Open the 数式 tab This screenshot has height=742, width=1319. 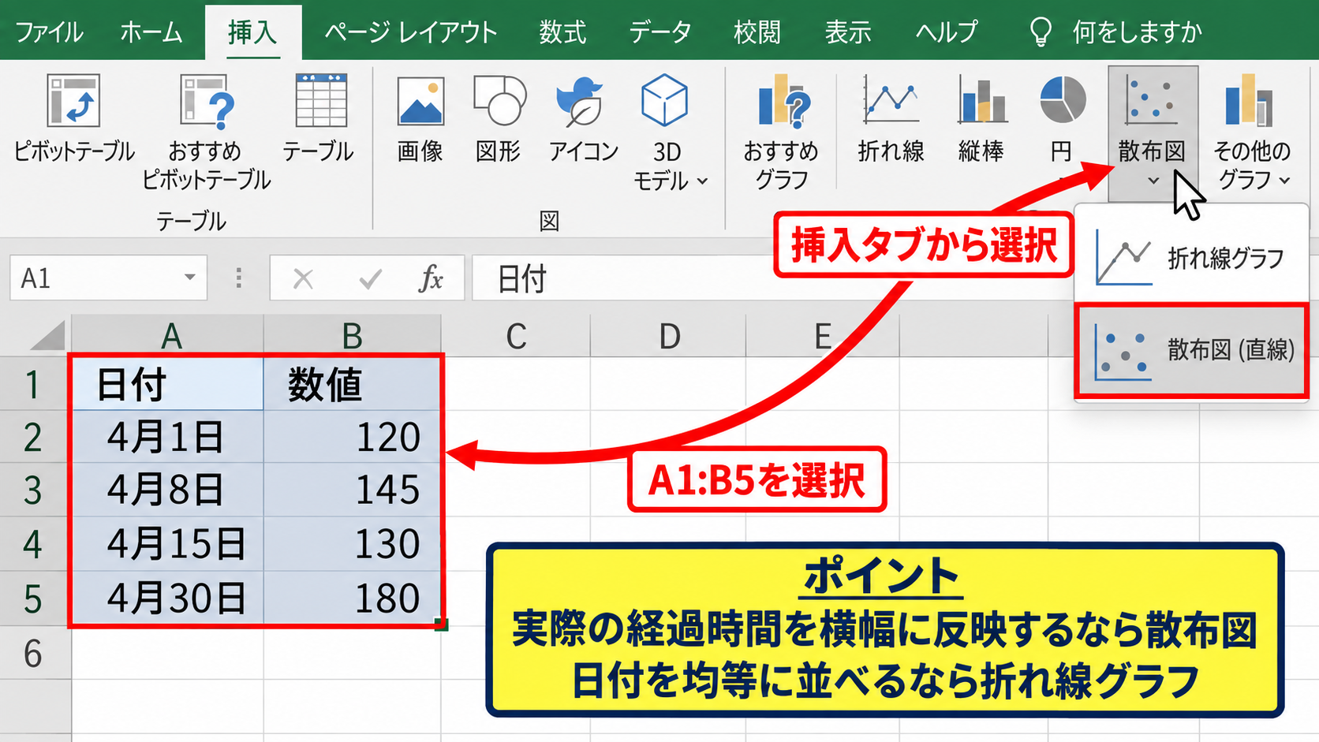pos(562,32)
